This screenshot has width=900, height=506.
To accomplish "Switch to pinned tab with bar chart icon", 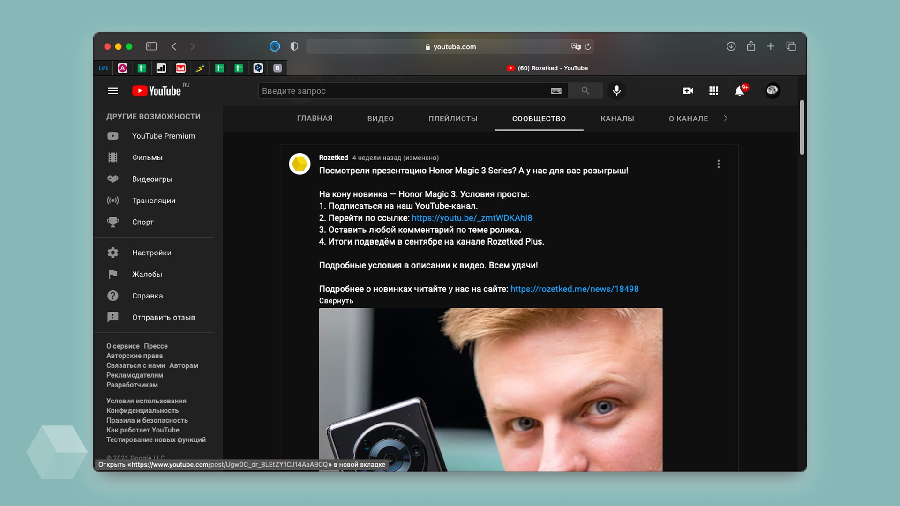I will [x=161, y=68].
